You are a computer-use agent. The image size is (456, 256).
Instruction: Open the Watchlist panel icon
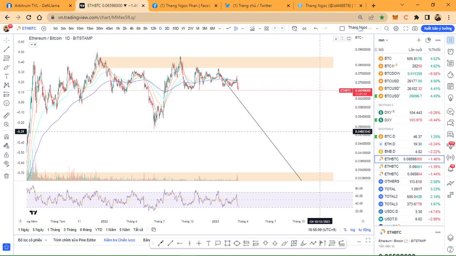coord(450,41)
